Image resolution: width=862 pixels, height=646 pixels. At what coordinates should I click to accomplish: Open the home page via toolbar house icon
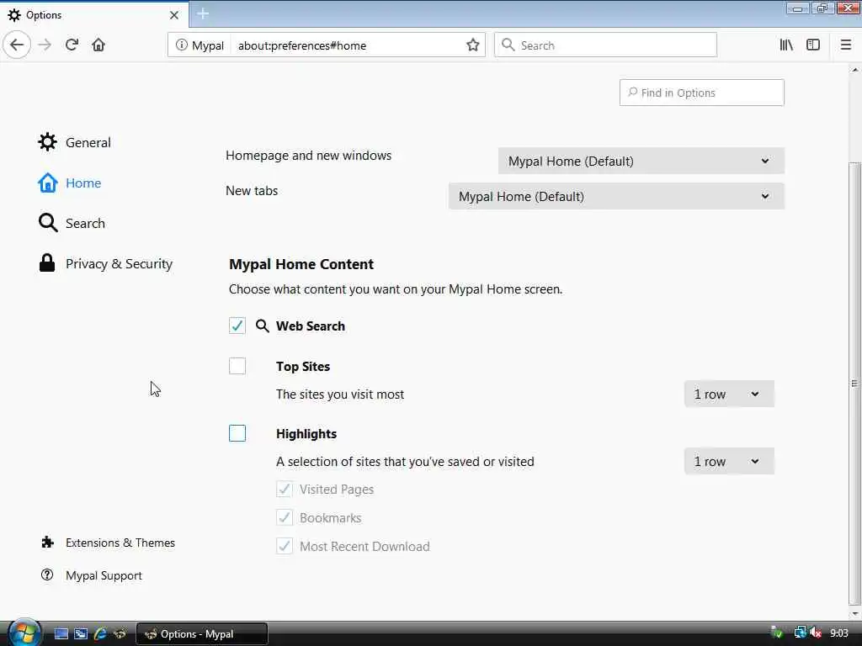point(98,45)
